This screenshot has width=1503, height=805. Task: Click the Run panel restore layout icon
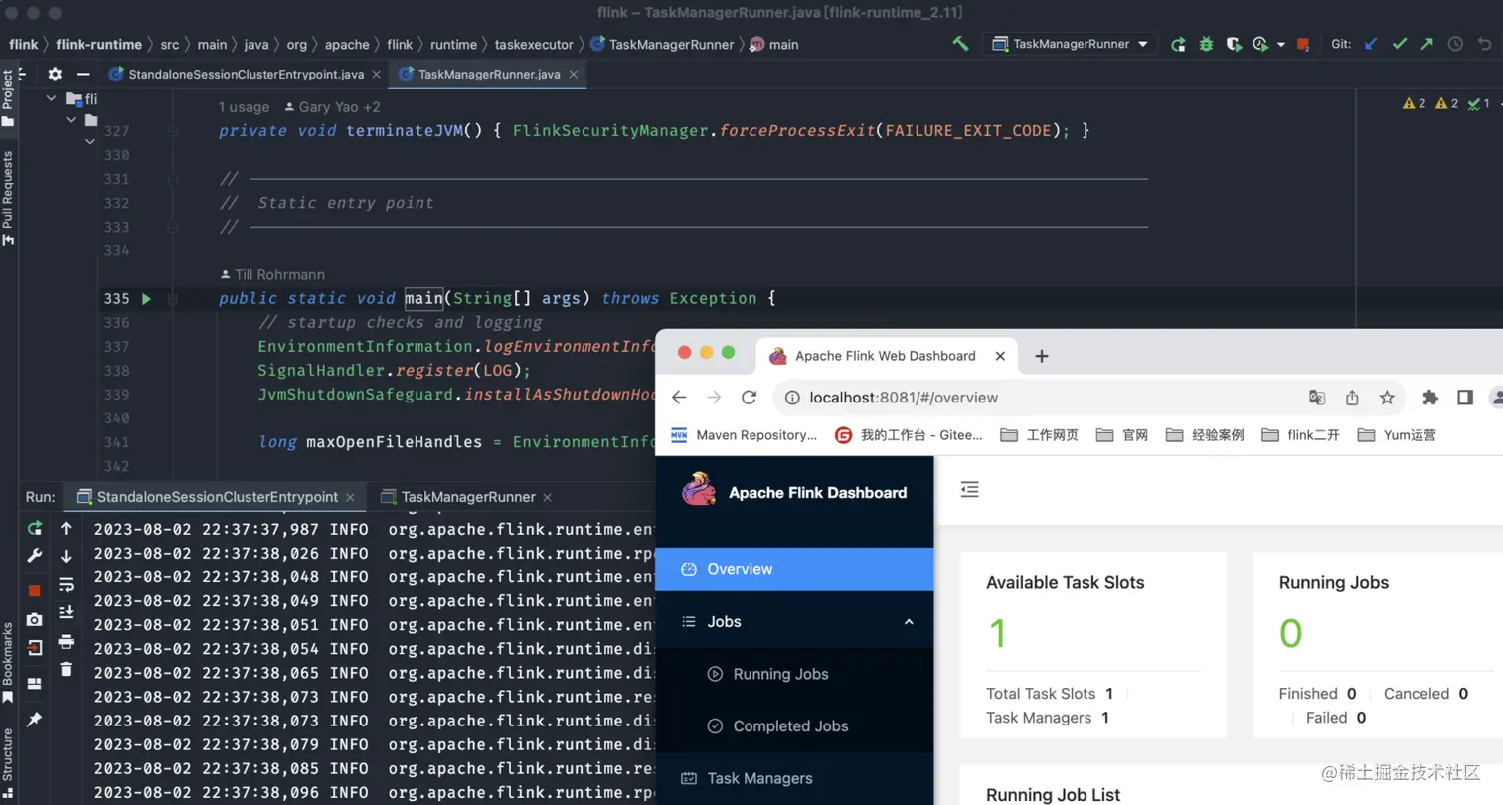[x=35, y=683]
